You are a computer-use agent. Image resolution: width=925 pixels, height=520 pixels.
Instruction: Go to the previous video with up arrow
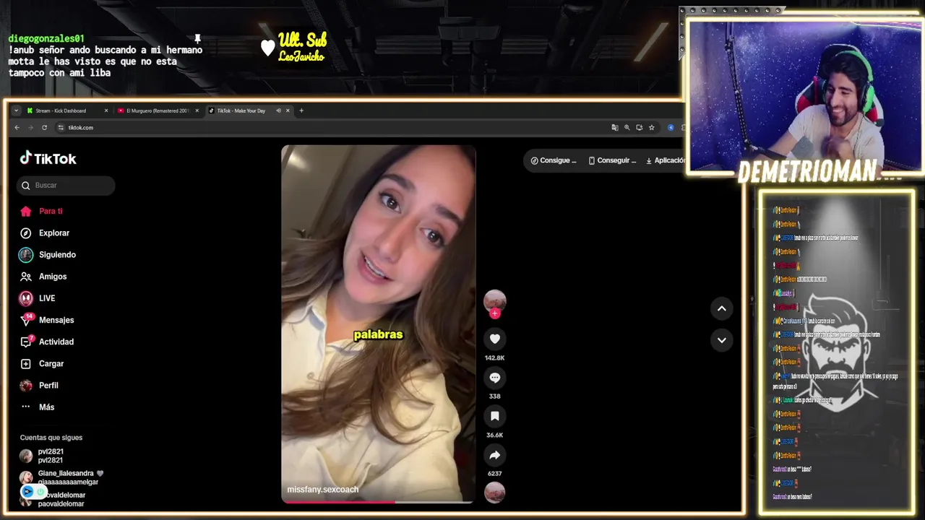721,308
